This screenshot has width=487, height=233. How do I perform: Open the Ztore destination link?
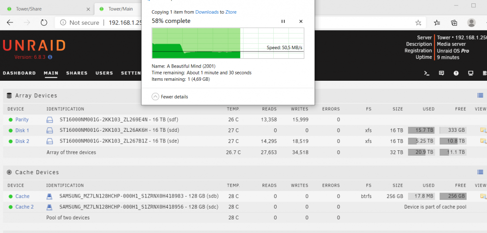point(231,12)
